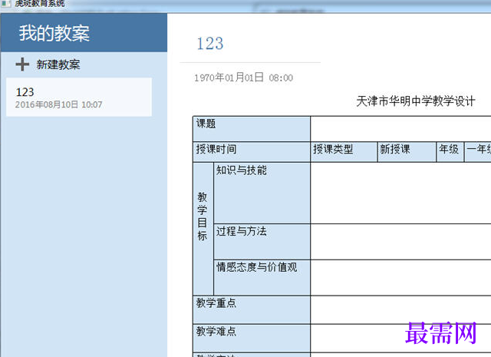This screenshot has height=357, width=491.
Task: Click the 新建教案 label
Action: (x=58, y=64)
